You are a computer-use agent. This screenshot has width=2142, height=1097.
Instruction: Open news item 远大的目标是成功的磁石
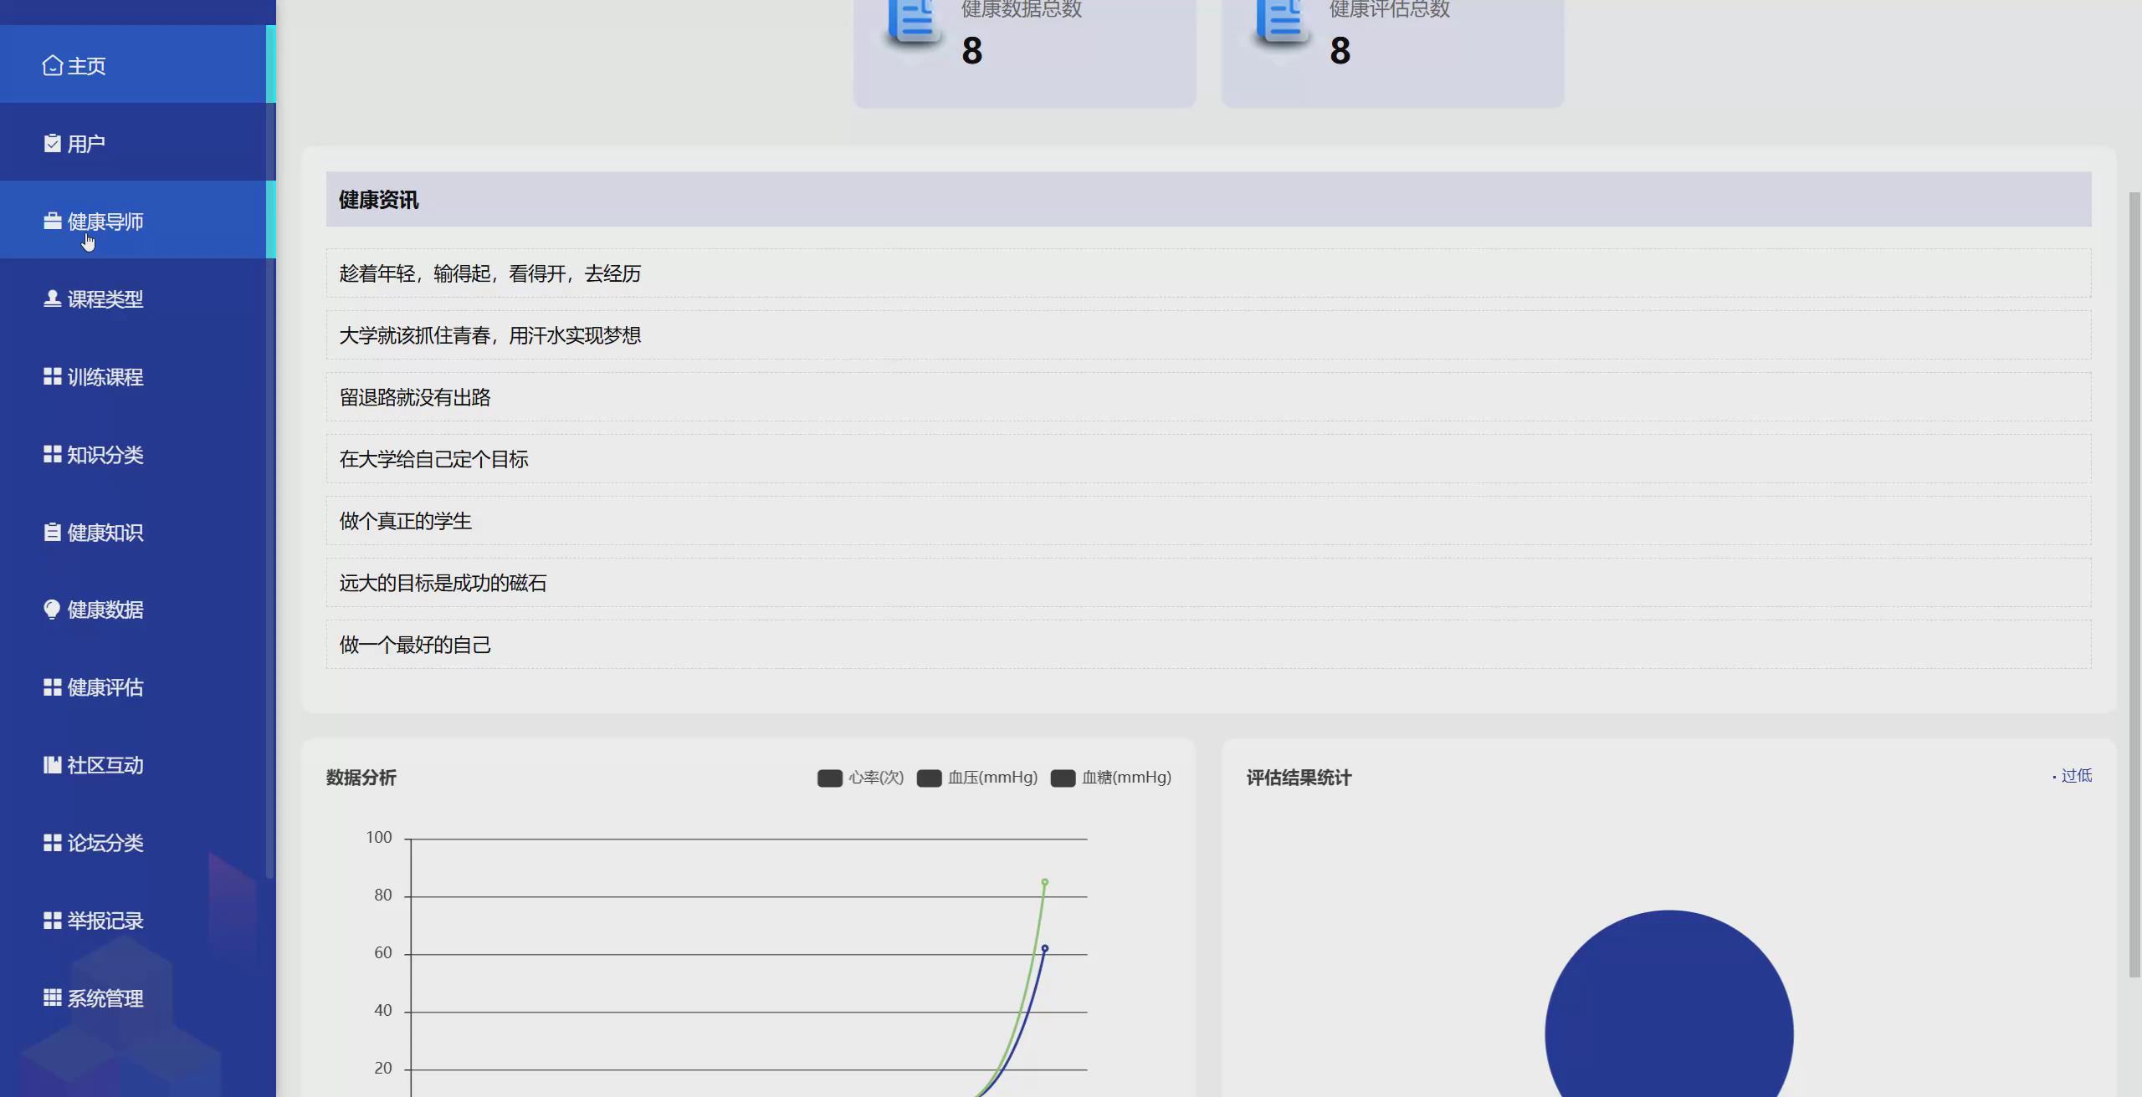1208,583
